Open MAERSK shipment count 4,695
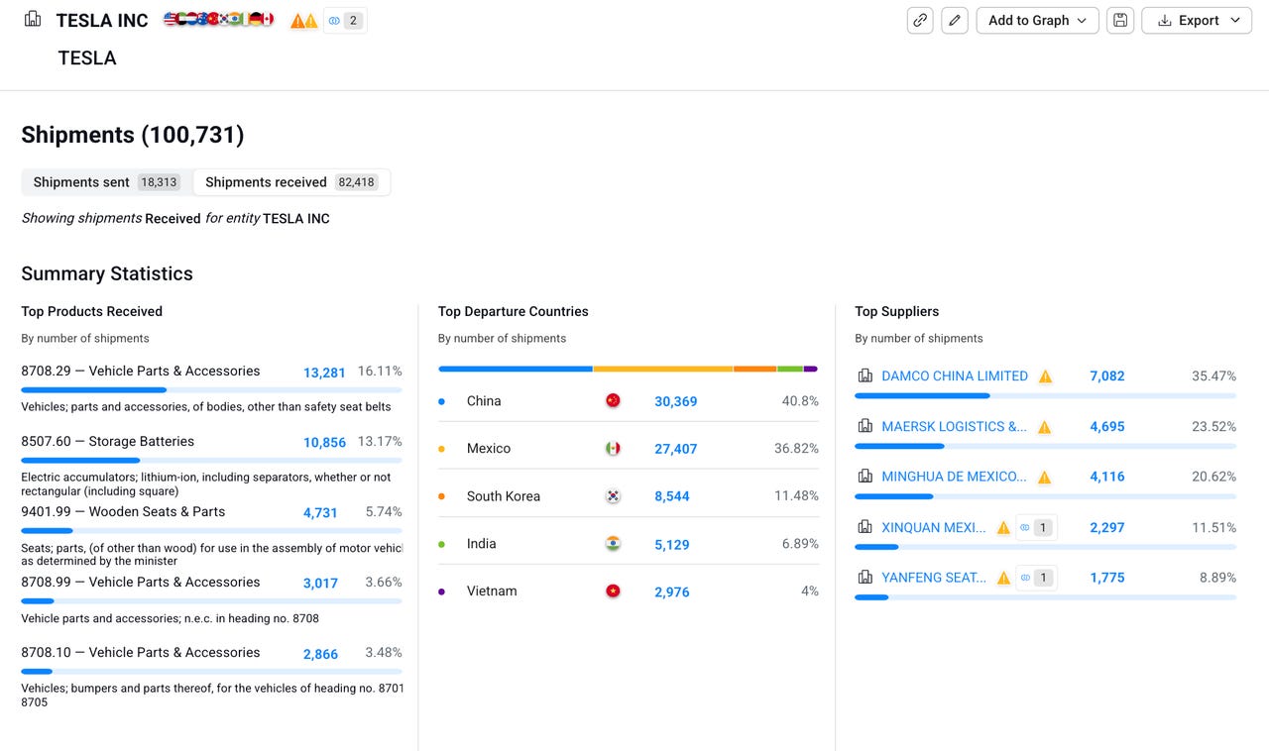The width and height of the screenshot is (1269, 751). click(x=1106, y=427)
